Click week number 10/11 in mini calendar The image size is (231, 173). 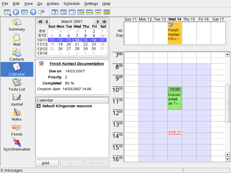pyautogui.click(x=42, y=40)
